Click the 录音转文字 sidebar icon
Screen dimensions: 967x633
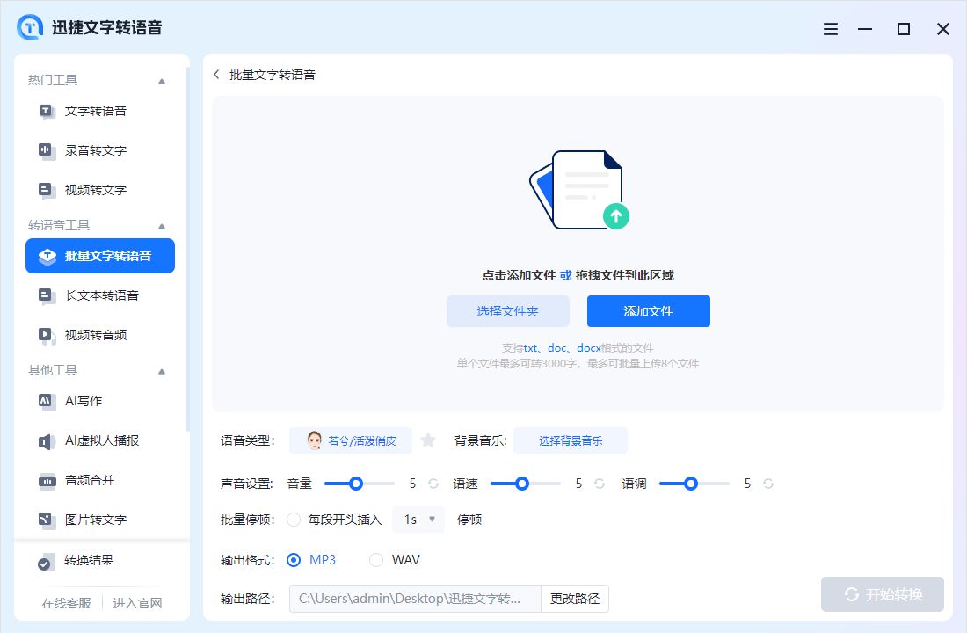tap(47, 150)
